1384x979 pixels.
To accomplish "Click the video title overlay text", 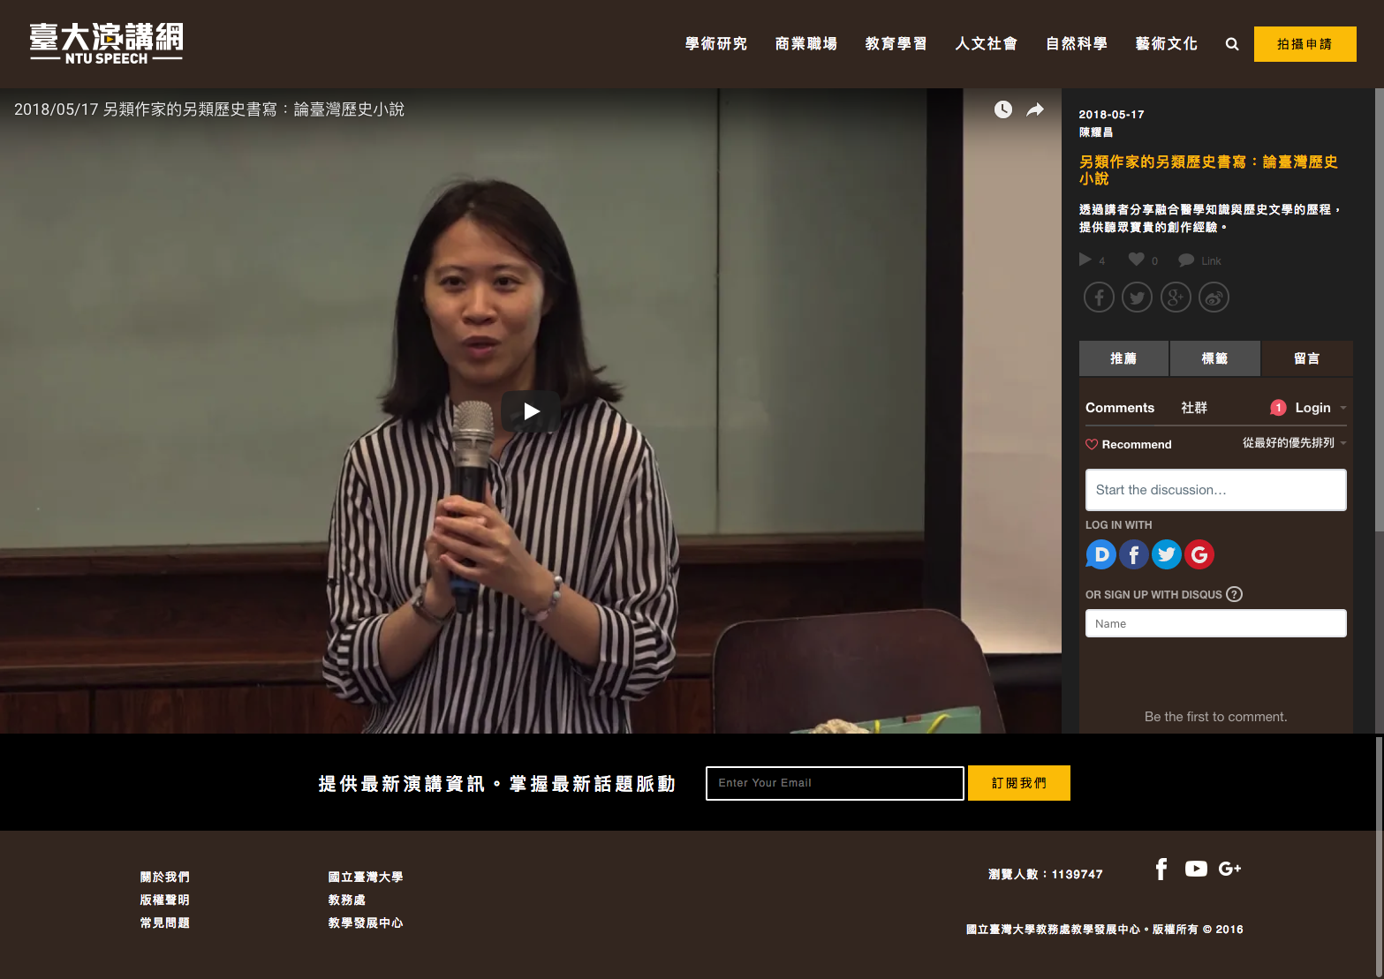I will click(x=209, y=109).
